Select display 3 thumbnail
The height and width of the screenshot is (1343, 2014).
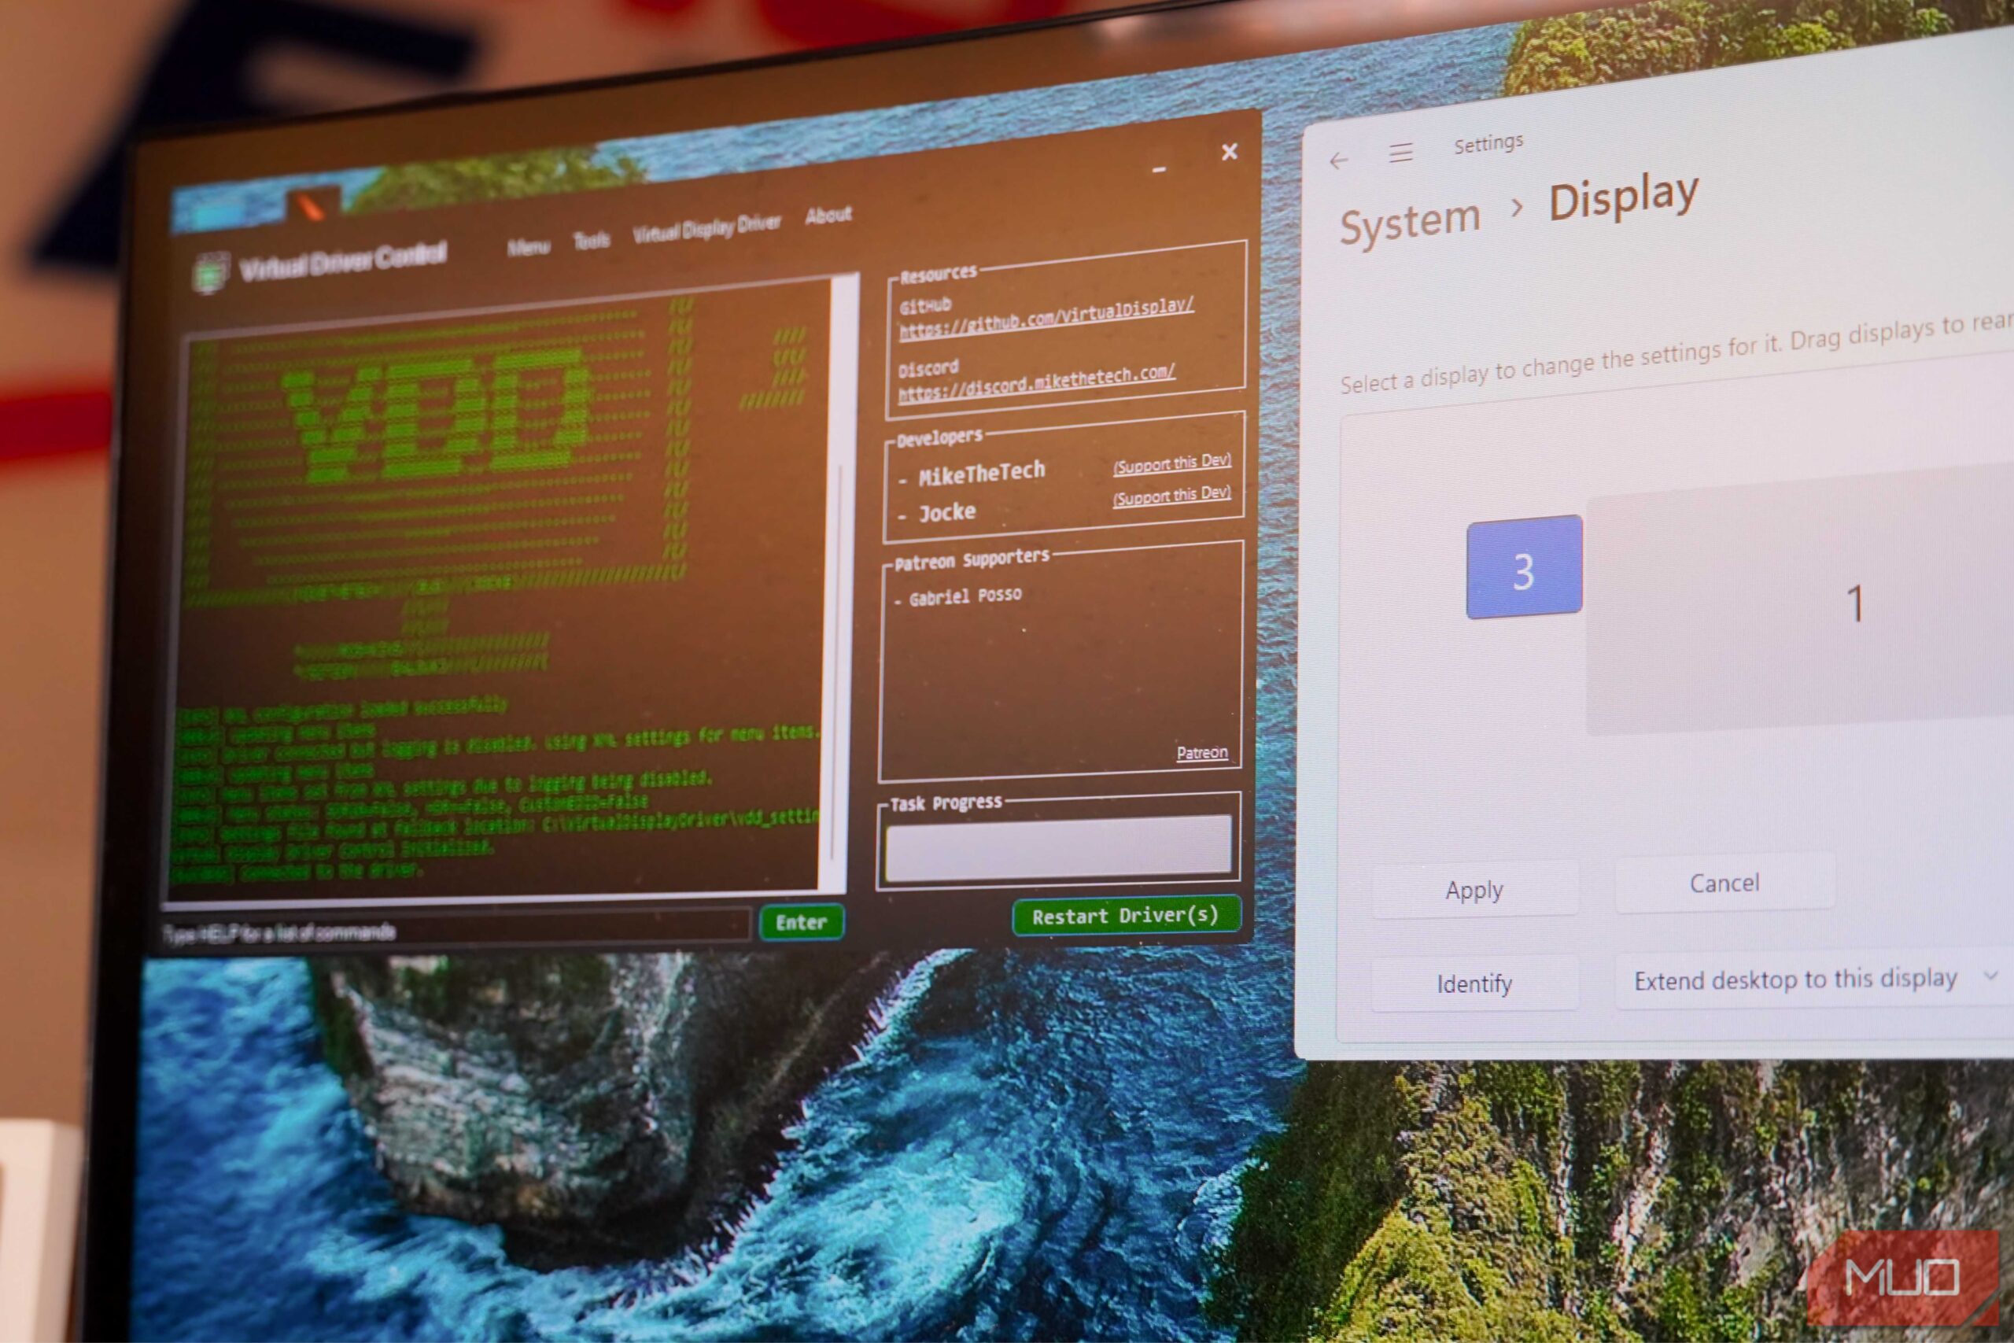(1523, 568)
